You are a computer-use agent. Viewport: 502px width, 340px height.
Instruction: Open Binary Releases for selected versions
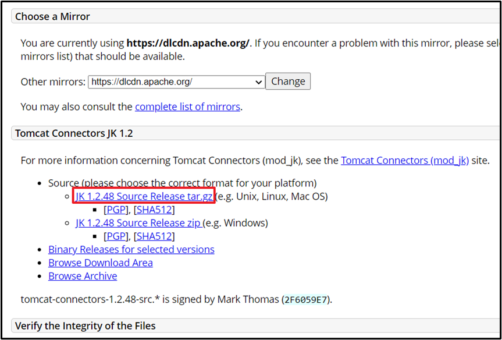tap(131, 249)
